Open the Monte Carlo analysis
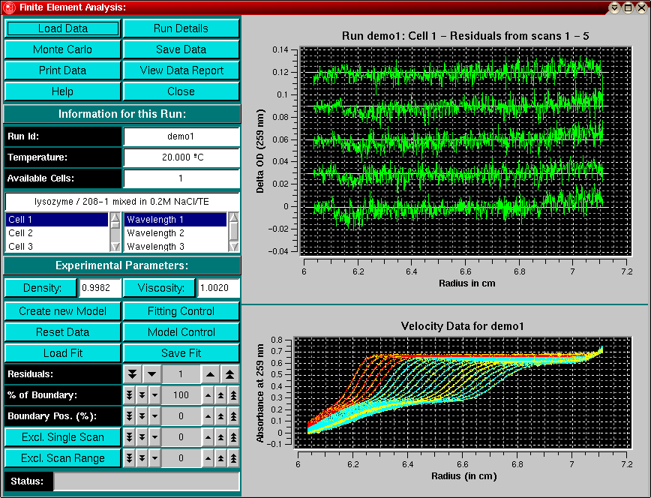The height and width of the screenshot is (498, 651). [x=62, y=49]
